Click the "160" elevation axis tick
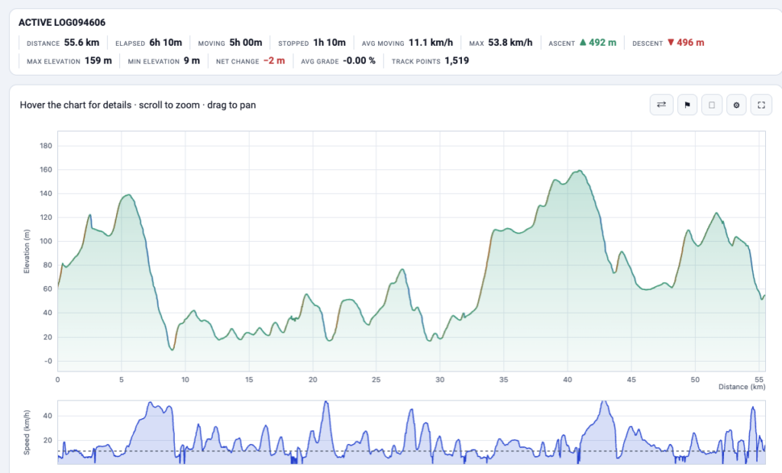The width and height of the screenshot is (782, 473). tap(46, 169)
